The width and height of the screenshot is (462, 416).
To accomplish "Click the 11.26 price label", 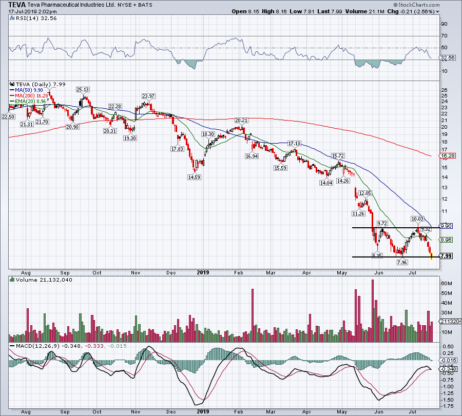I will pyautogui.click(x=358, y=213).
